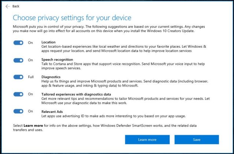Click the "Full" label beside the Diagnostics toggle
Image resolution: width=234 pixels, height=154 pixels.
click(31, 77)
